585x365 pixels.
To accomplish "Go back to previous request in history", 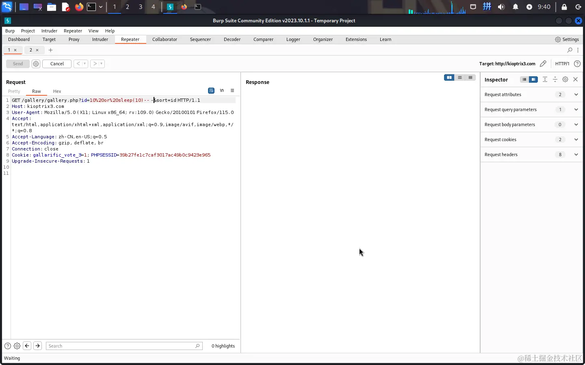I will point(78,64).
